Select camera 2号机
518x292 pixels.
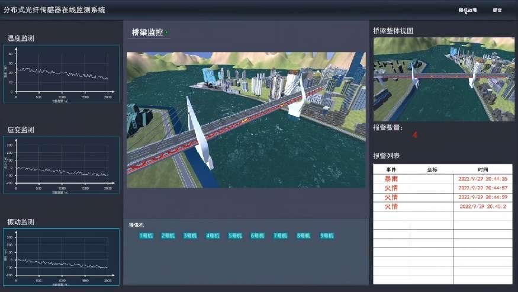click(168, 236)
